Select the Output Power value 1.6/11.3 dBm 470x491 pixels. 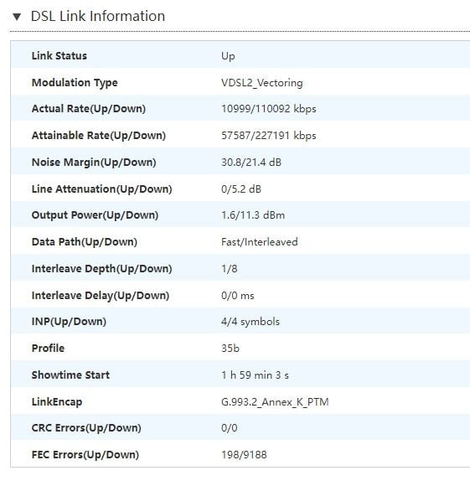click(253, 215)
